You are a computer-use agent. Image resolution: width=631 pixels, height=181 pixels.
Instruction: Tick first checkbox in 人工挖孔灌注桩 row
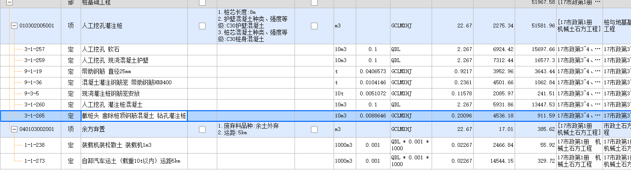pyautogui.click(x=202, y=26)
